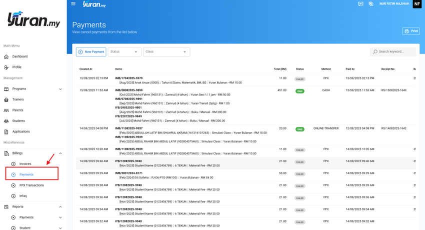Click total amount 55.00

click(x=282, y=173)
